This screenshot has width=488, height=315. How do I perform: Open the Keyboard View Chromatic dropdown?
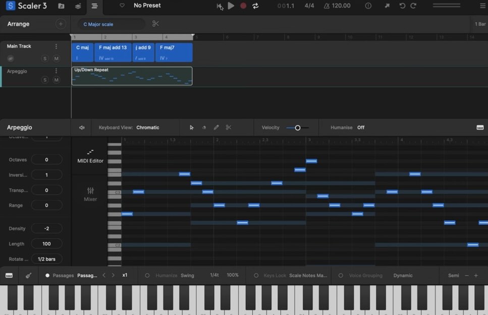click(147, 128)
